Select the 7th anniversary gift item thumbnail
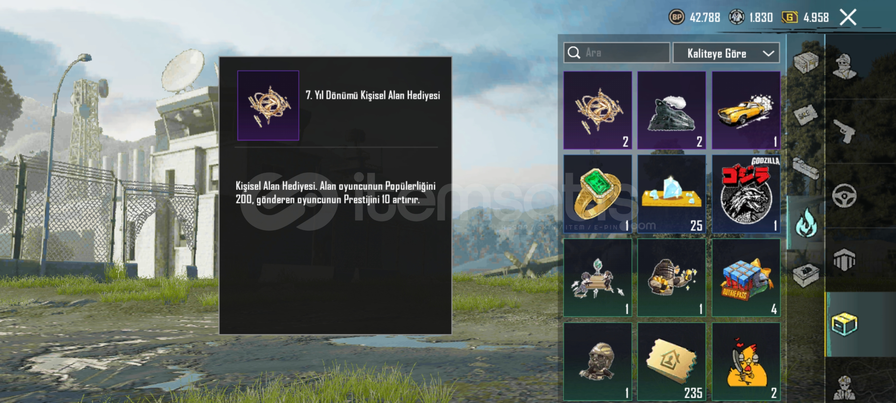Screen dimensions: 896x403 click(x=597, y=110)
